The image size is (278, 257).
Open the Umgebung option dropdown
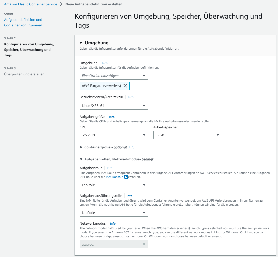tap(114, 76)
